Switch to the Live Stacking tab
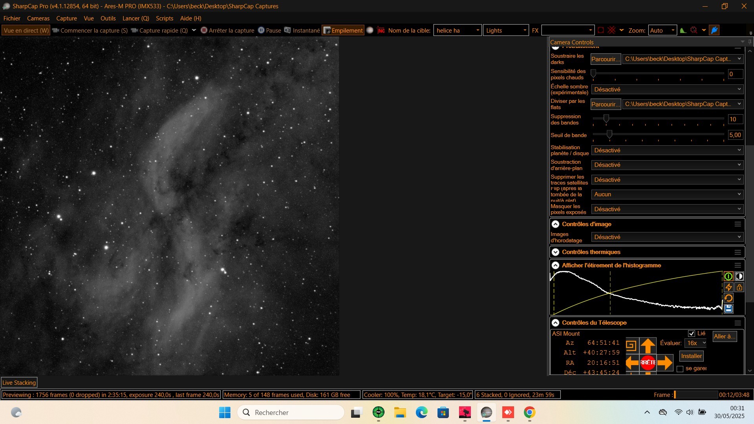The height and width of the screenshot is (424, 754). (19, 383)
